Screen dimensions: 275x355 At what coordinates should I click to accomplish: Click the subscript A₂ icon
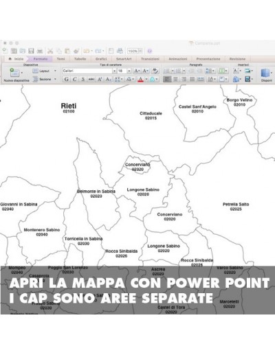click(108, 79)
